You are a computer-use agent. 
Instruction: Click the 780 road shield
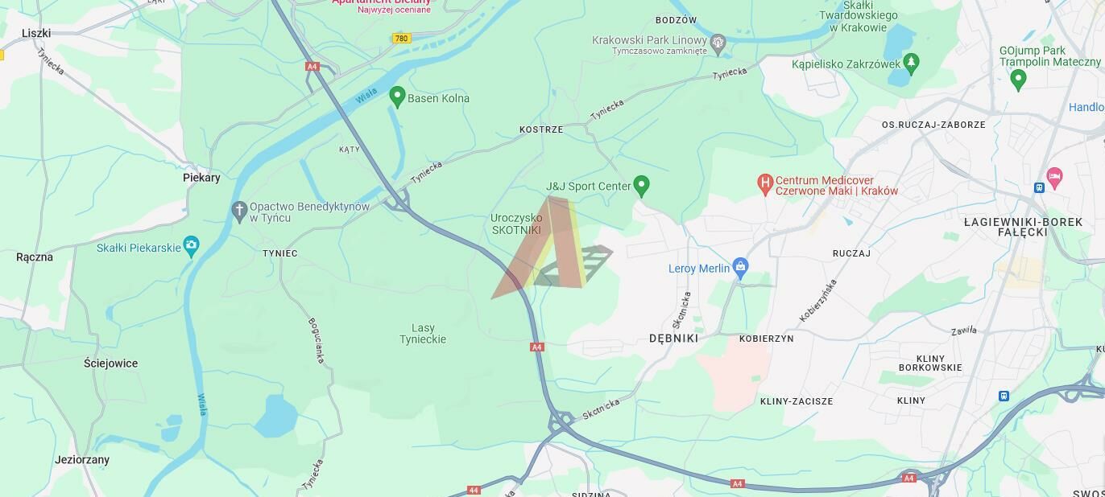[x=401, y=38]
